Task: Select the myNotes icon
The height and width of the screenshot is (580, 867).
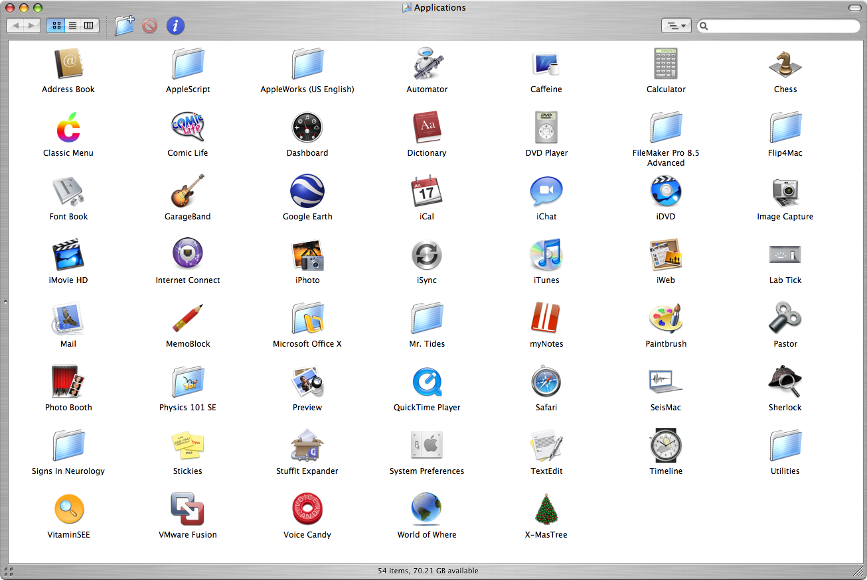Action: [546, 319]
